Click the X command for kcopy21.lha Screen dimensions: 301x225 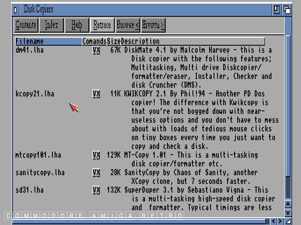point(98,94)
